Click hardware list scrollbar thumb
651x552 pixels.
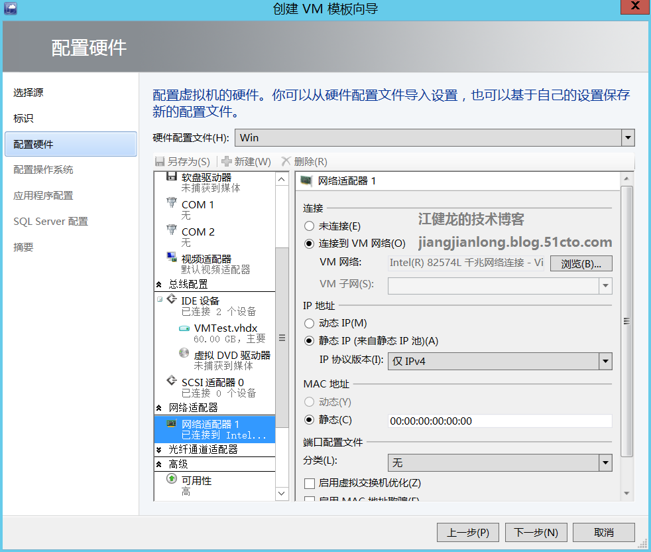pos(282,338)
